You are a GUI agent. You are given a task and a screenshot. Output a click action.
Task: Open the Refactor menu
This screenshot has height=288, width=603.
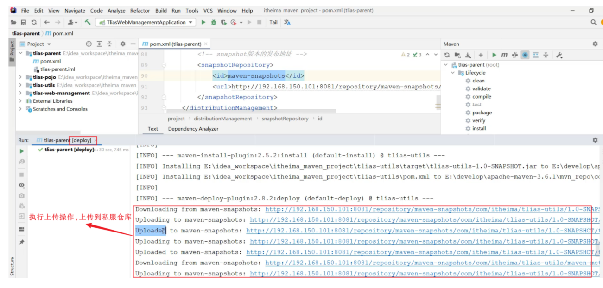pyautogui.click(x=140, y=10)
